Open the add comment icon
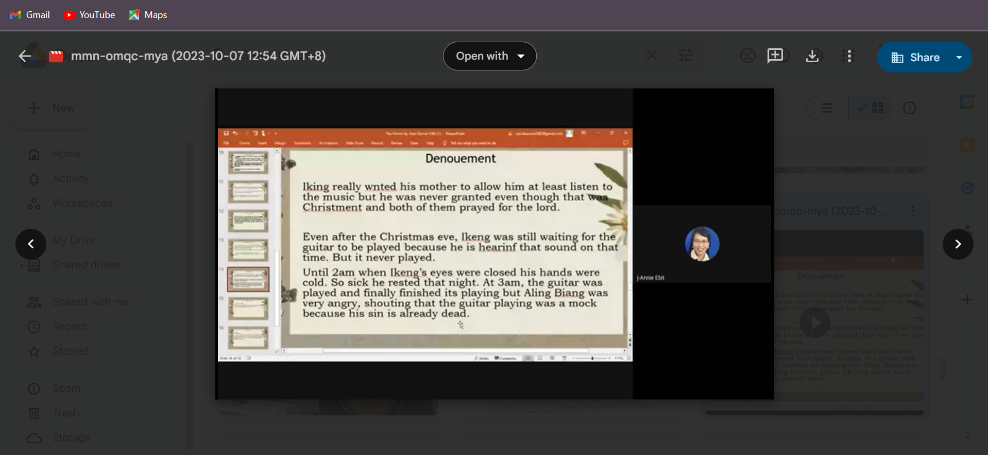This screenshot has height=455, width=988. point(775,56)
